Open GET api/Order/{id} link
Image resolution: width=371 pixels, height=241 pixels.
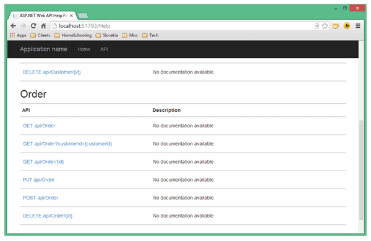click(x=43, y=162)
